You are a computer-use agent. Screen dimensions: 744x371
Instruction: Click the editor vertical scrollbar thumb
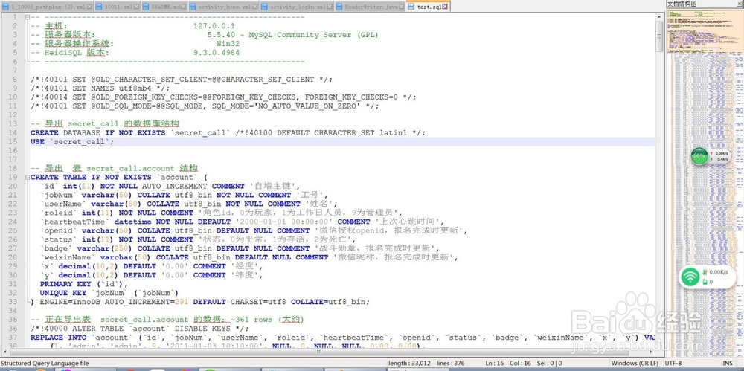pyautogui.click(x=659, y=36)
